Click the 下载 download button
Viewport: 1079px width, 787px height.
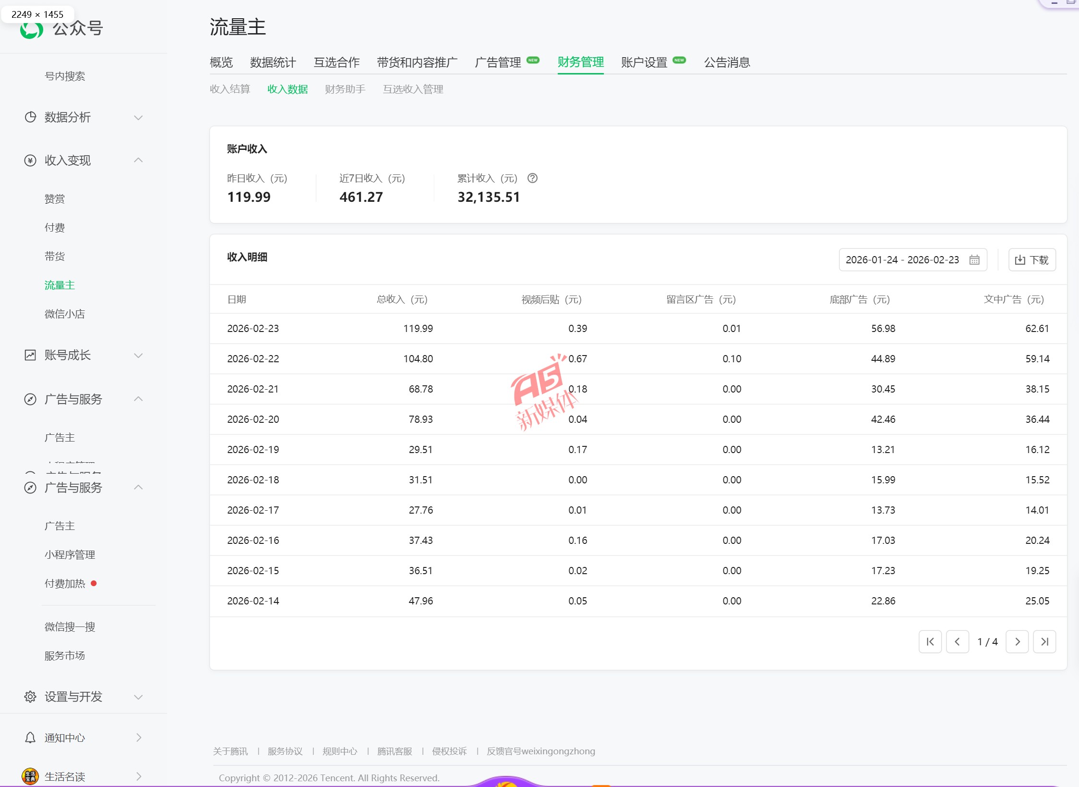click(1031, 260)
